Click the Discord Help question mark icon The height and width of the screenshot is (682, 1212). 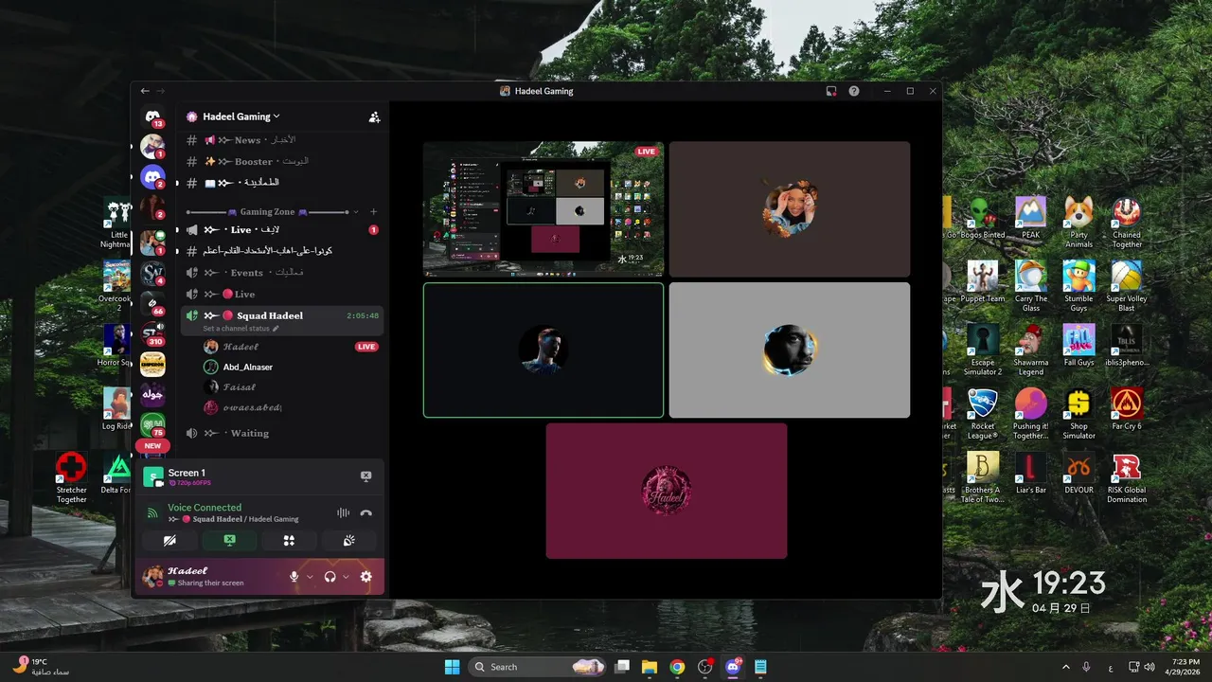pos(854,91)
